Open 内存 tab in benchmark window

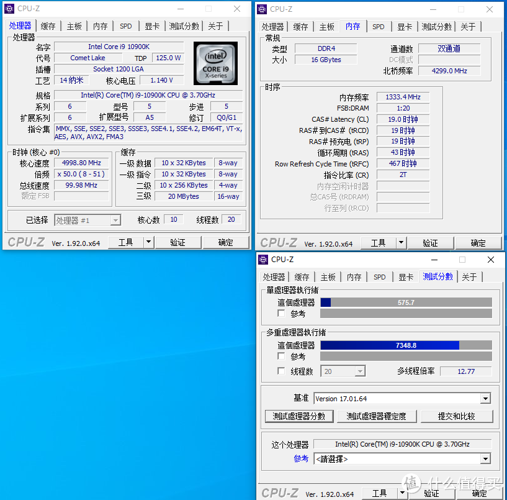[354, 278]
